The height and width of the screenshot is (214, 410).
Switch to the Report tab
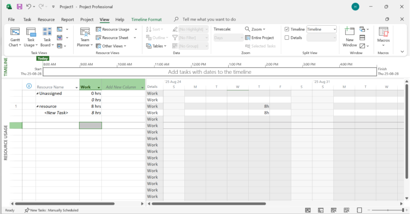[67, 20]
